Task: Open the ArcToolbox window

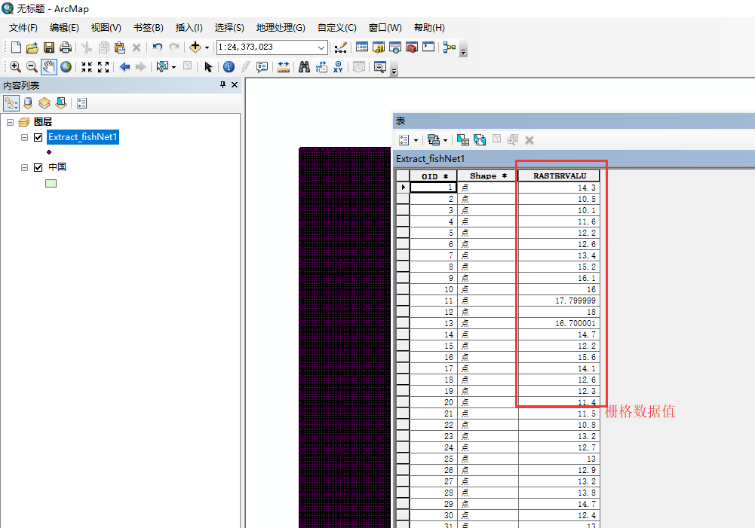Action: tap(412, 47)
